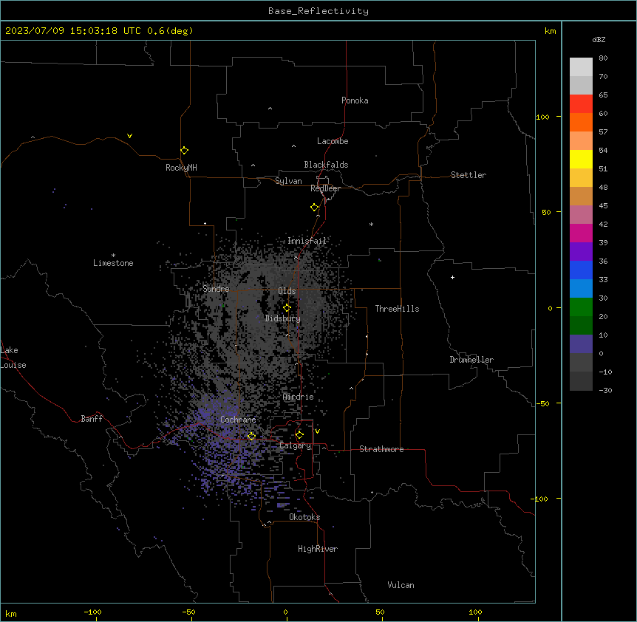Screen dimensions: 637x622
Task: Select the Blackfalds map label
Action: coord(326,165)
